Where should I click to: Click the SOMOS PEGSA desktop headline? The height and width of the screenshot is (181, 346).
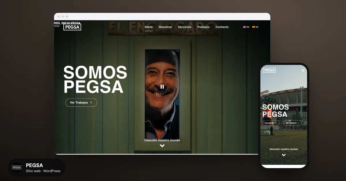(x=95, y=80)
